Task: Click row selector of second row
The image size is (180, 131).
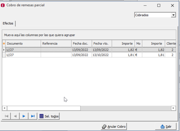Action: point(4,55)
